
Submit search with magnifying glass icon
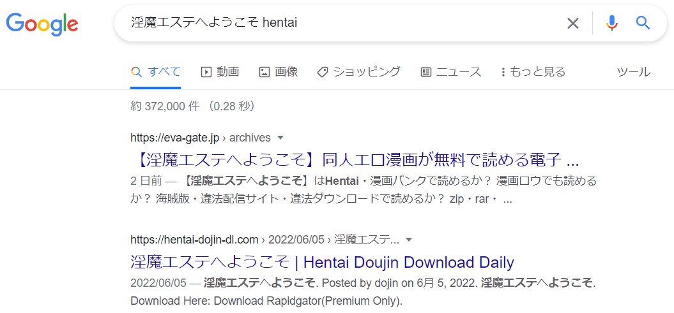(x=643, y=23)
